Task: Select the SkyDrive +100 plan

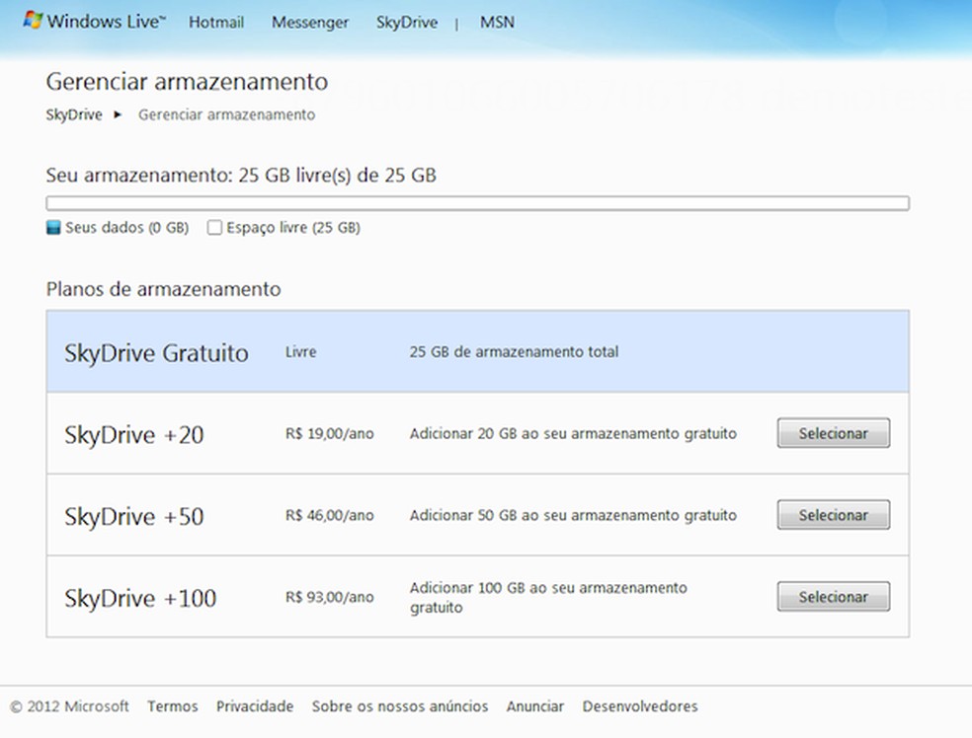Action: click(833, 596)
